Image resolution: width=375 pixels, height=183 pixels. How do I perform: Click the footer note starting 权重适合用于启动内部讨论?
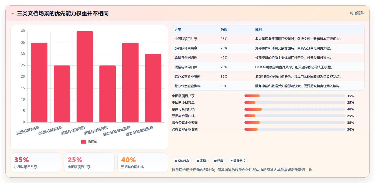point(243,170)
